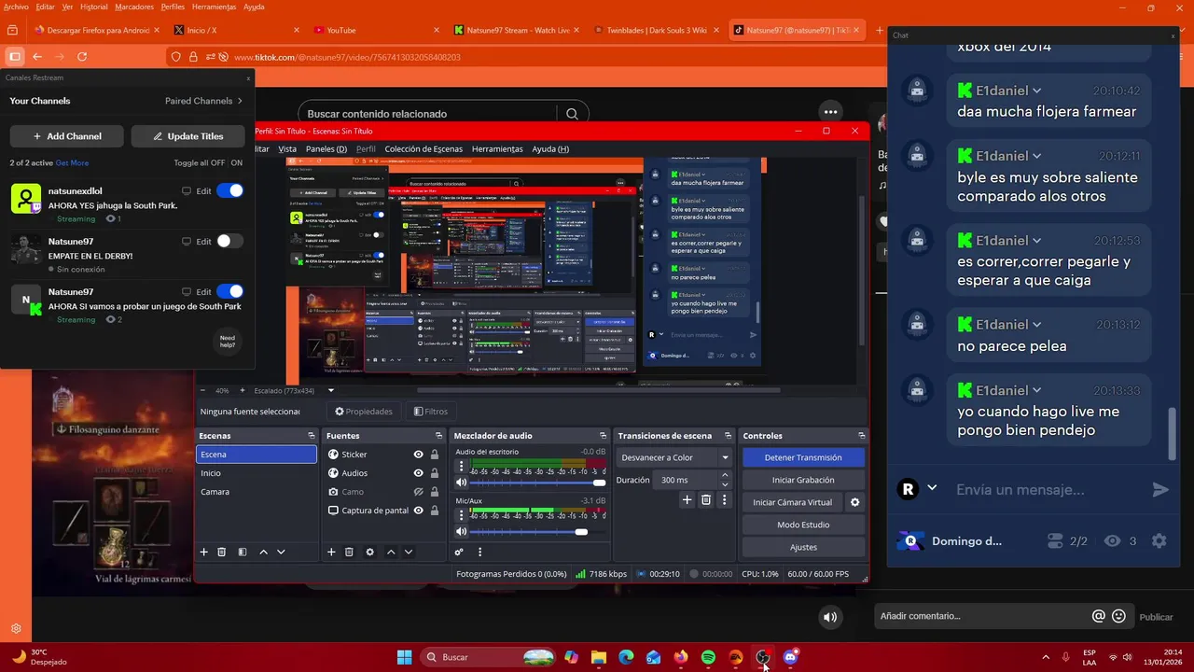Hide the Audios source eye icon

[x=418, y=473]
